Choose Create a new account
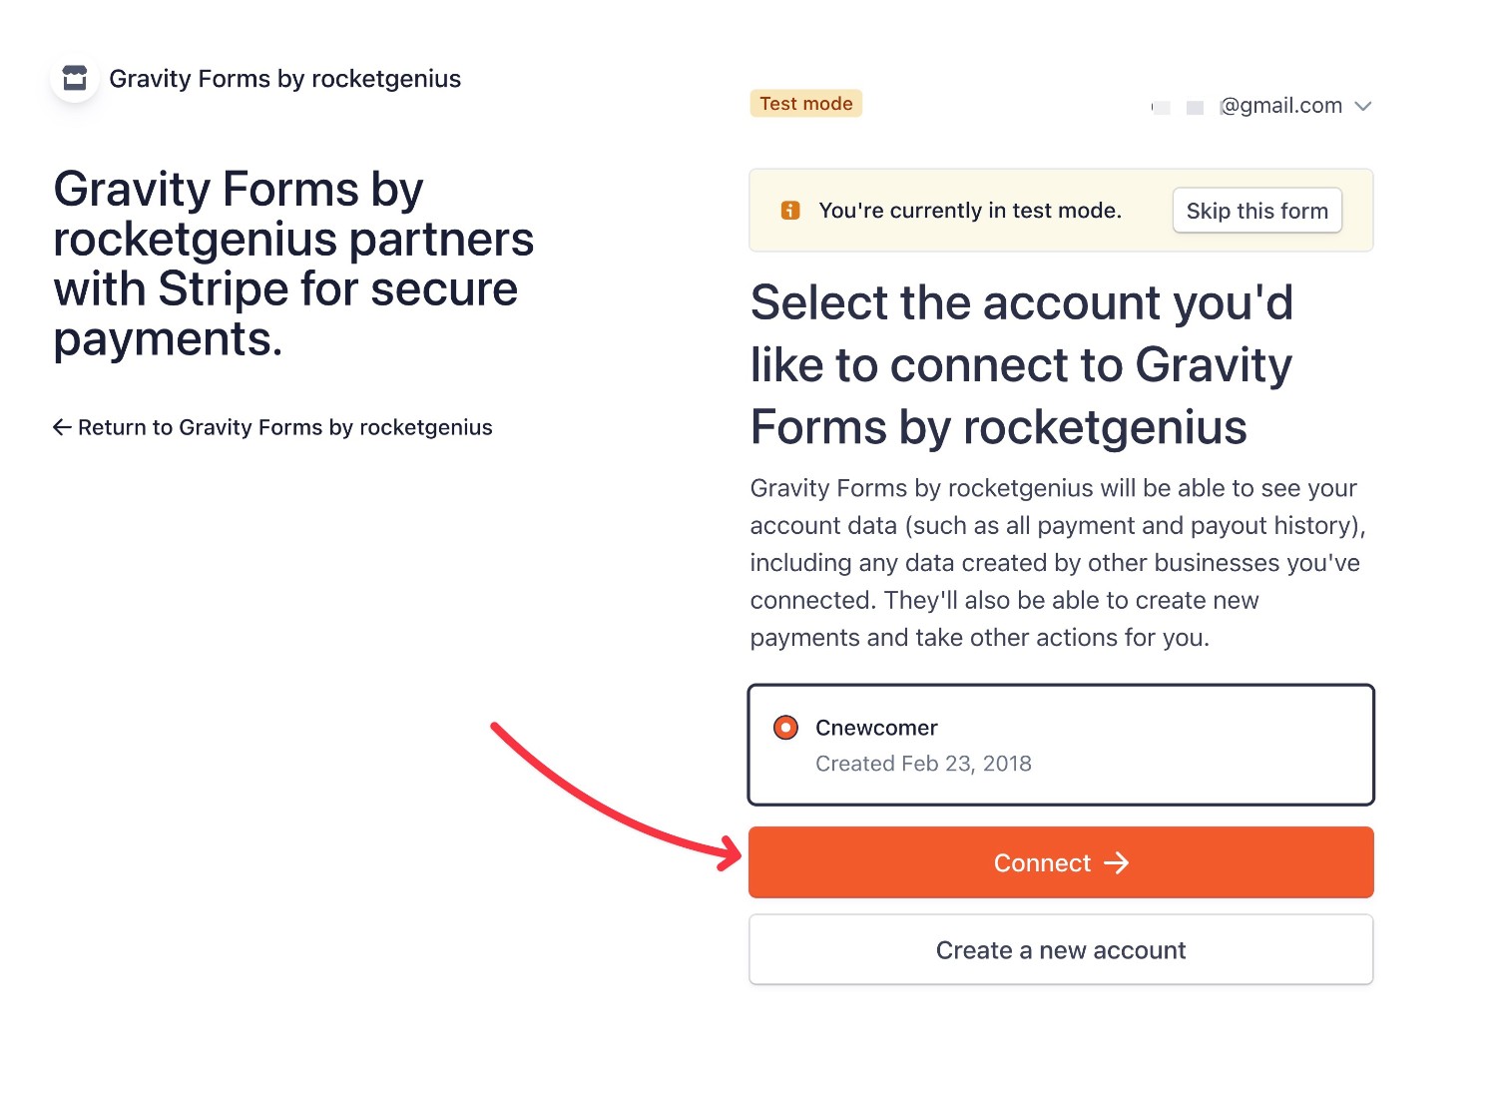This screenshot has height=1093, width=1497. tap(1060, 949)
